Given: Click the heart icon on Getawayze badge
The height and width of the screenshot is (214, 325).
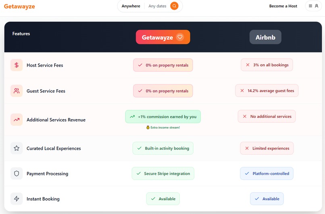Looking at the screenshot, I should [180, 37].
